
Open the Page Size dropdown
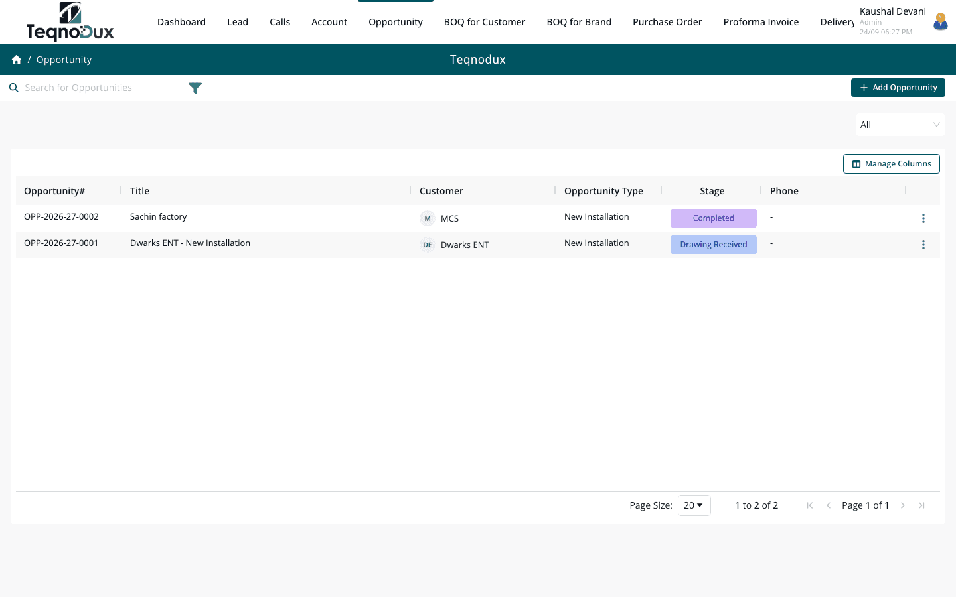[694, 505]
